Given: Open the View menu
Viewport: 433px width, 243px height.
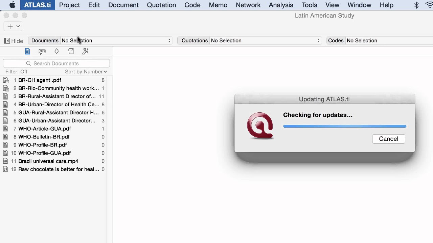Looking at the screenshot, I should point(333,5).
